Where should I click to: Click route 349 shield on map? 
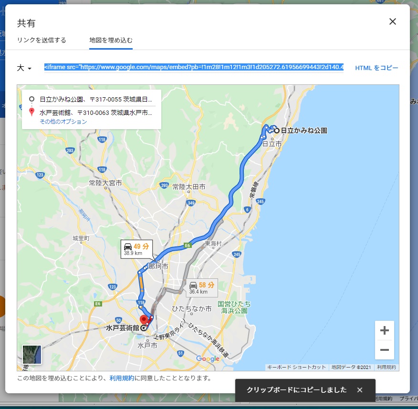click(191, 203)
